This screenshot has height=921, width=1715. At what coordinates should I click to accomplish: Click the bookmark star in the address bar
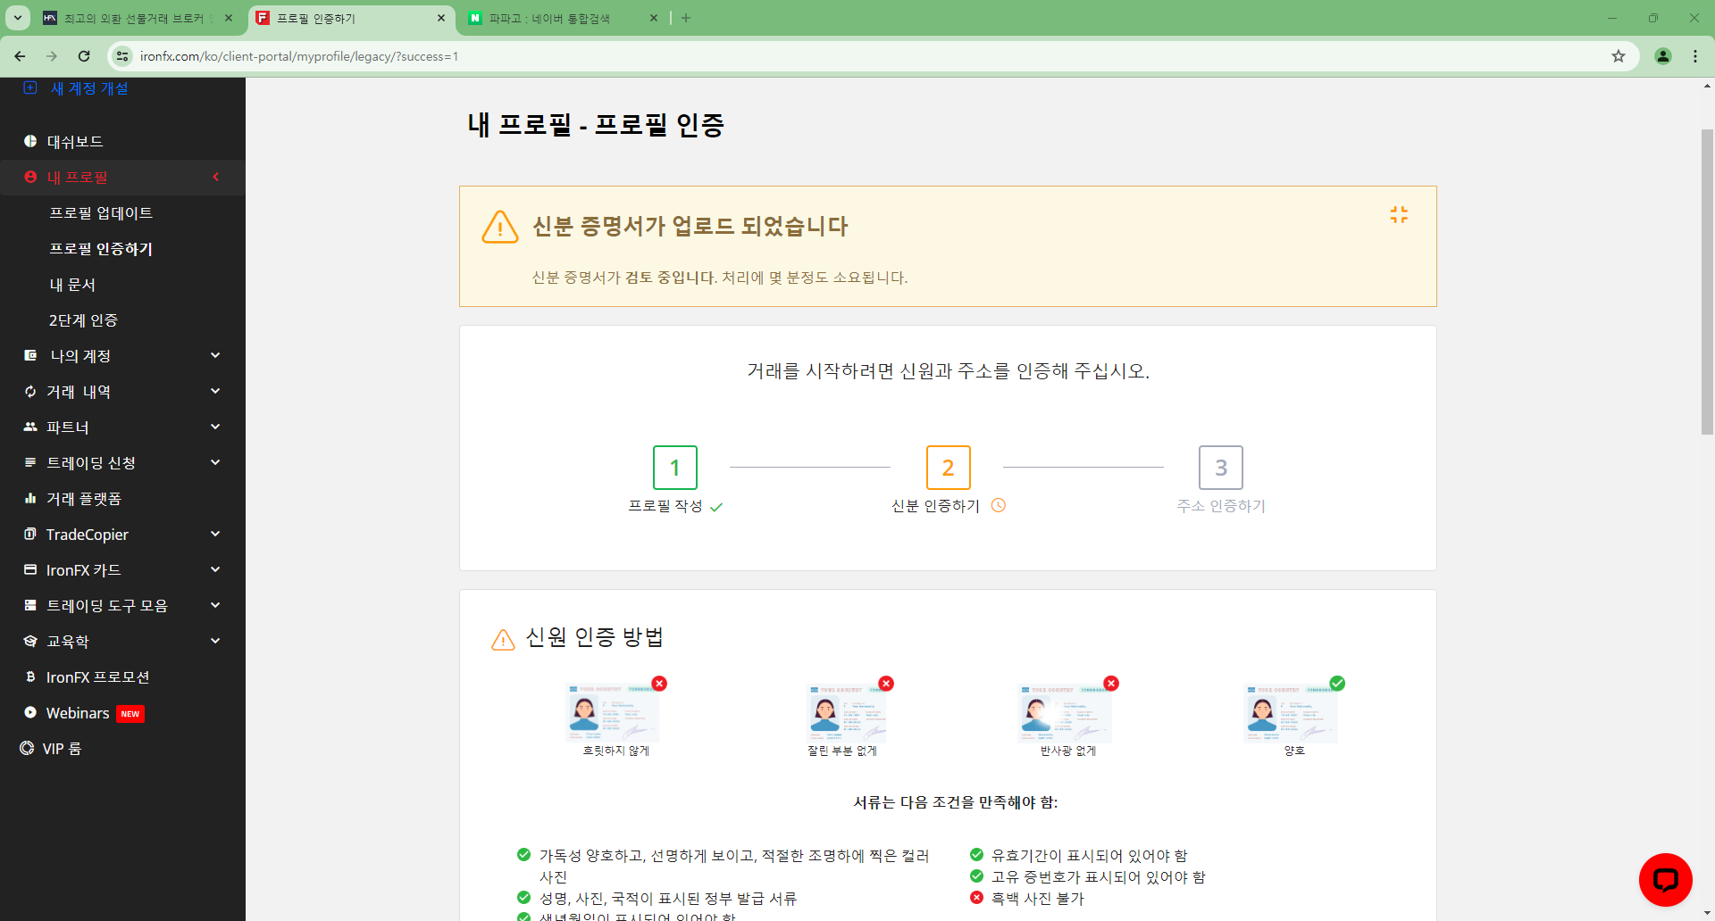[x=1618, y=55]
